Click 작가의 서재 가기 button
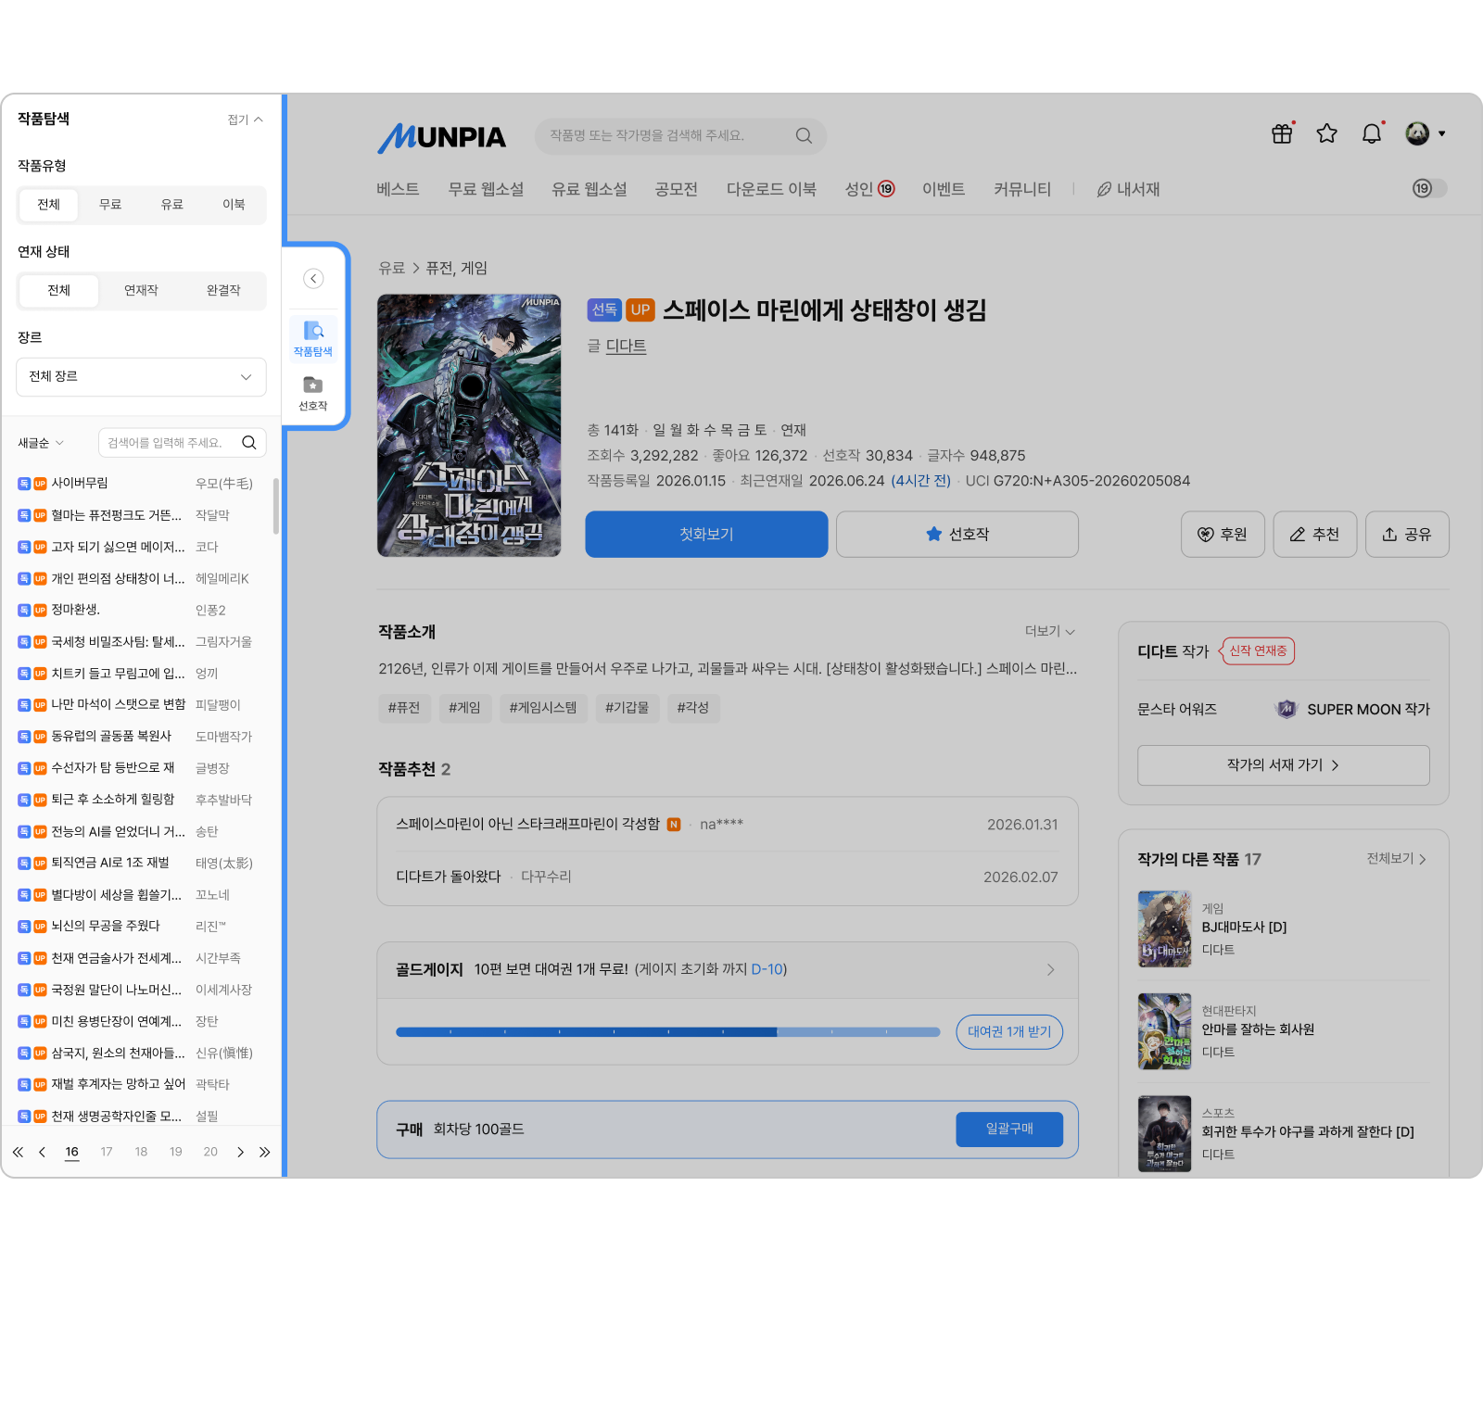 1284,765
